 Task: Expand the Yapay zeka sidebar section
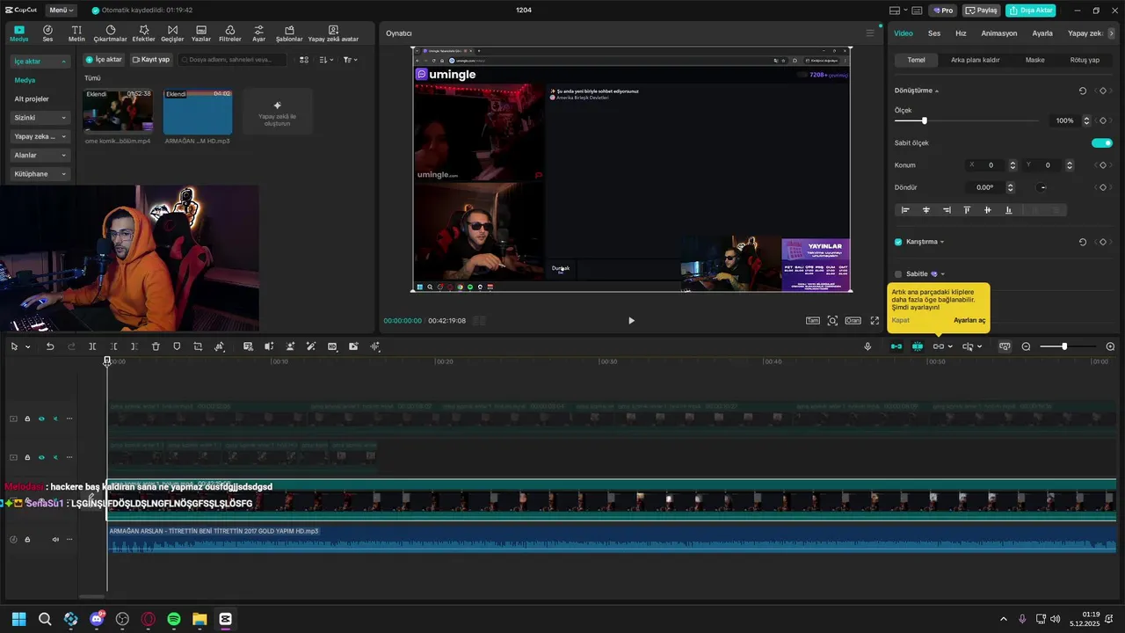tap(40, 136)
